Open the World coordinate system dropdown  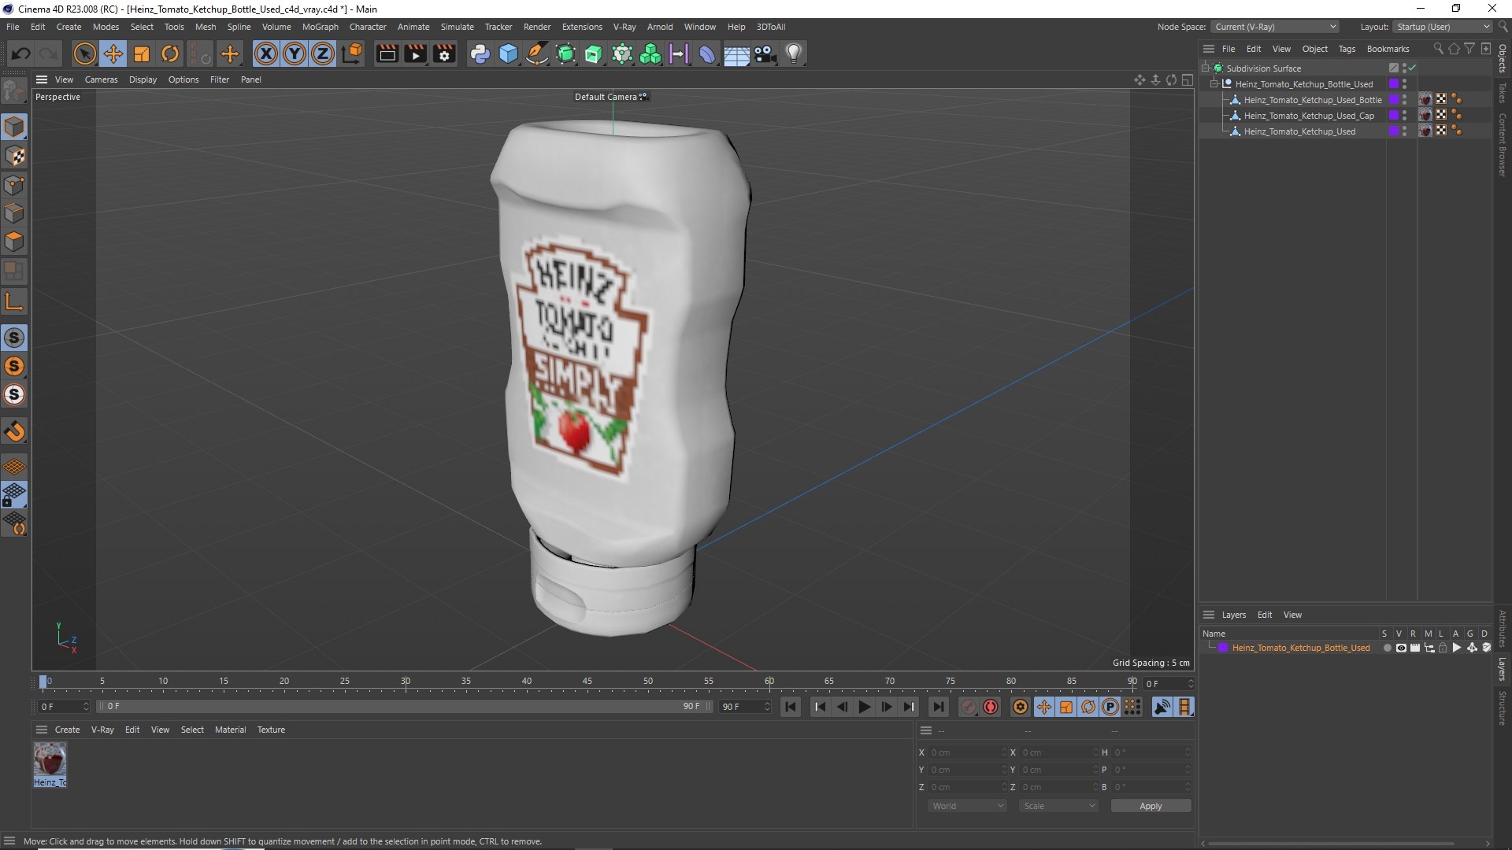[x=967, y=806]
